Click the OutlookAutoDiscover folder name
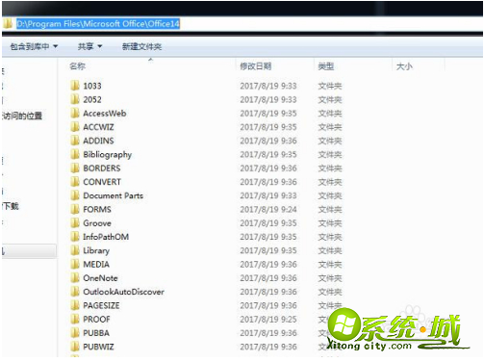The image size is (484, 362). 123,292
